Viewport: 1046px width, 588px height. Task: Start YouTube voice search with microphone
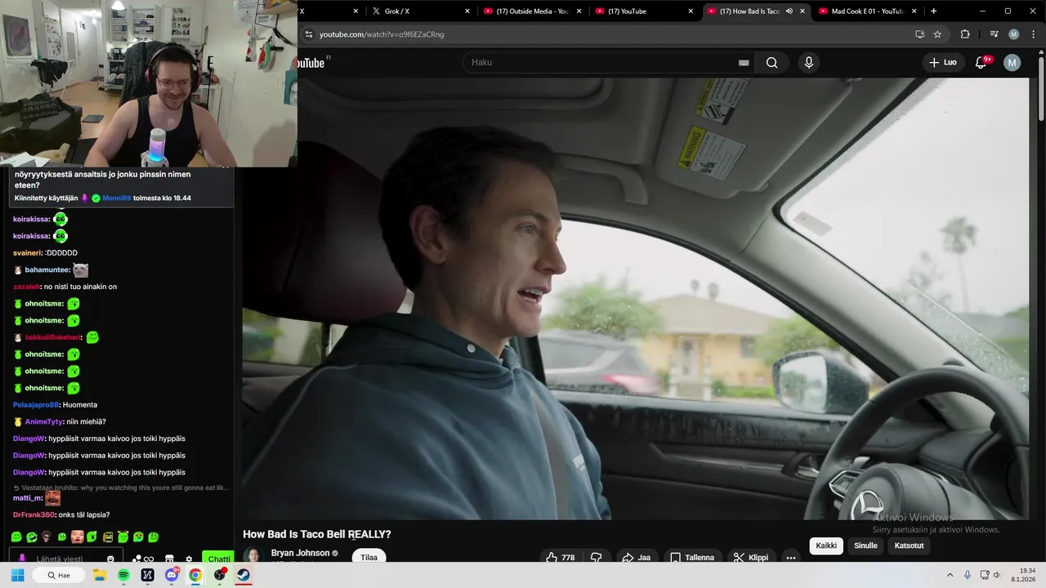(808, 63)
